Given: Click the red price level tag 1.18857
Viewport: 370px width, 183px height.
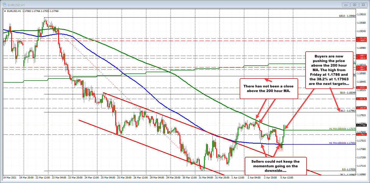Looking at the screenshot, I should point(362,55).
